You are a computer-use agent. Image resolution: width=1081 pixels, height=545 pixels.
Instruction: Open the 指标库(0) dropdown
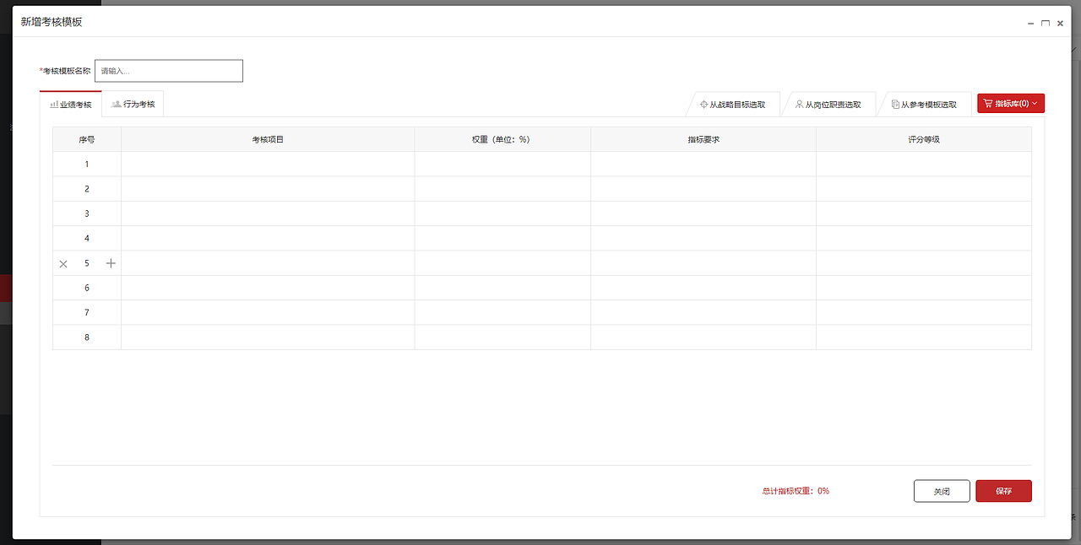click(1011, 103)
